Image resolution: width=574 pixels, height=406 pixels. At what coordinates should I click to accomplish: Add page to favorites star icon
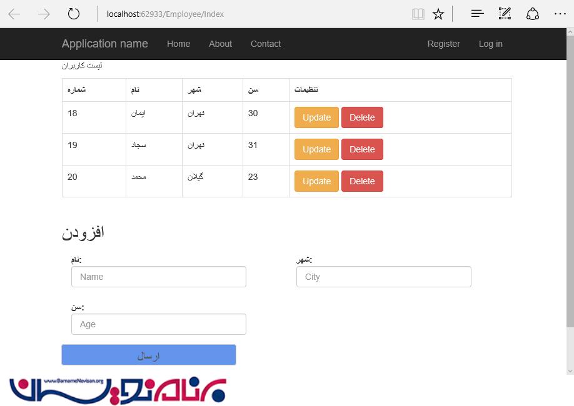click(438, 14)
